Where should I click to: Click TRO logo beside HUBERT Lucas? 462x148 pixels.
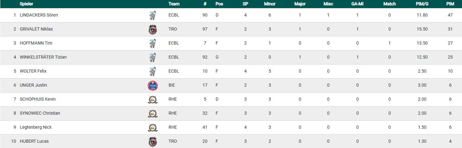pos(153,141)
